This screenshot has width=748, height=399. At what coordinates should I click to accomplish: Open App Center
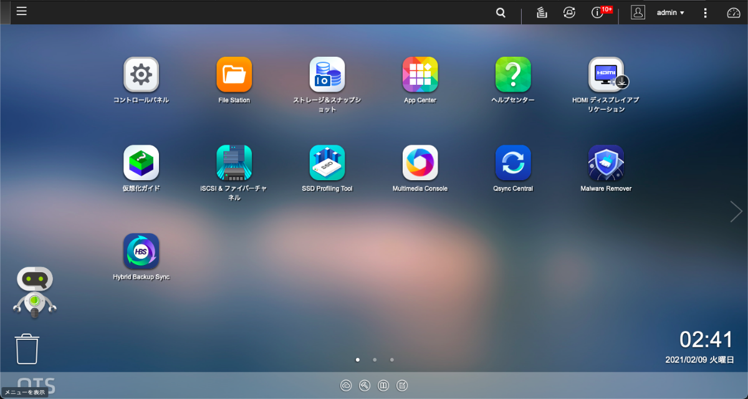(420, 75)
